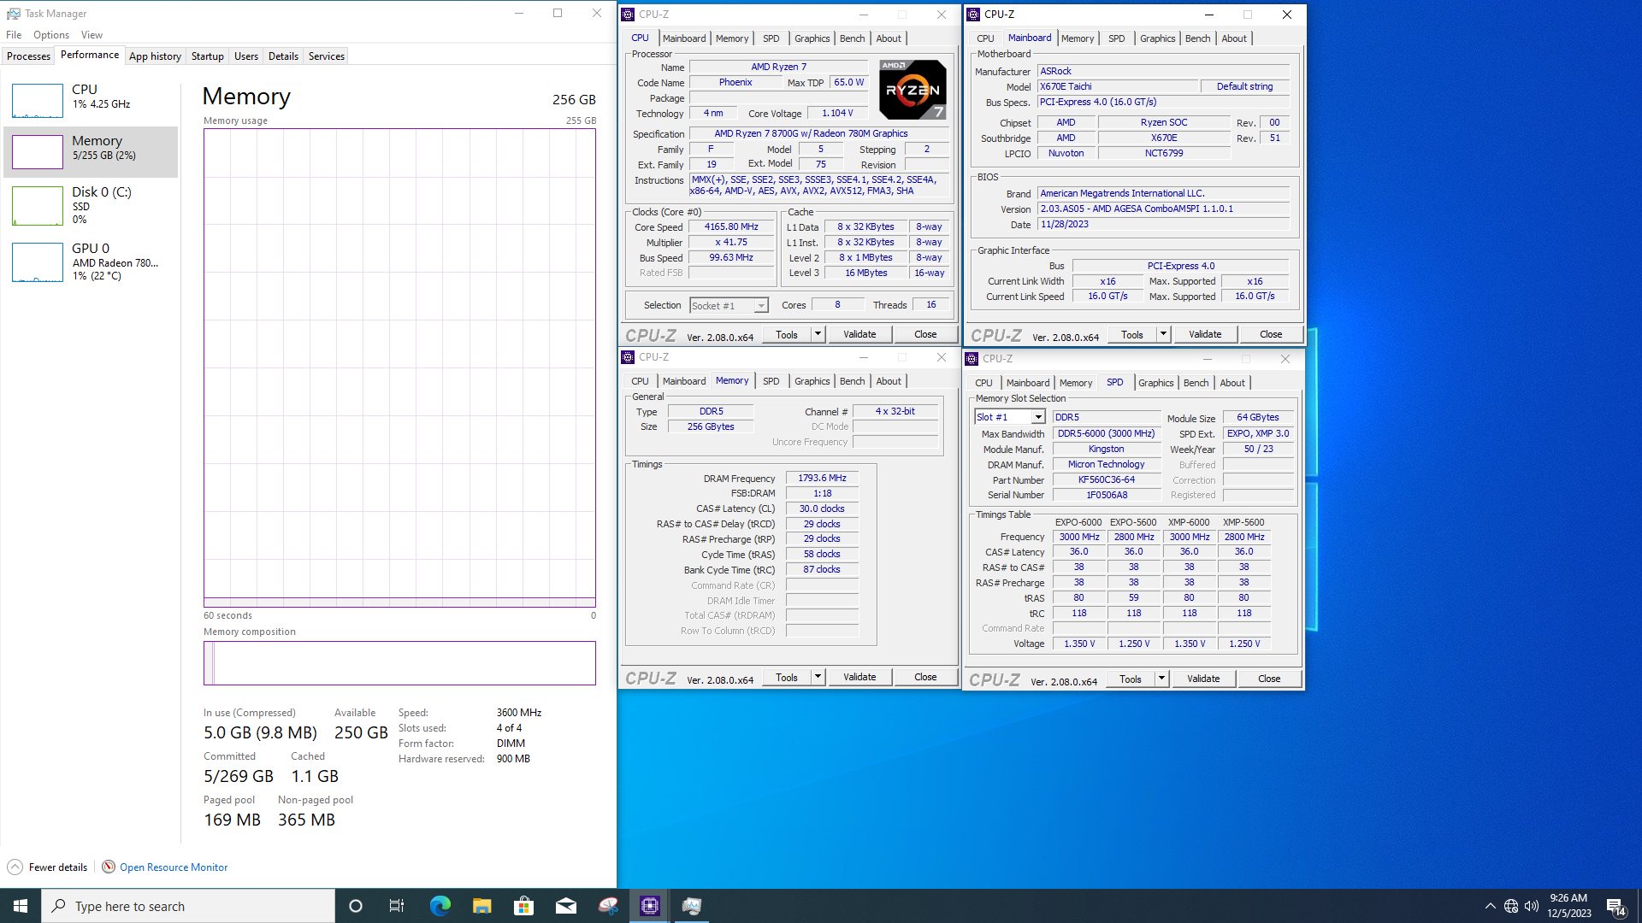
Task: Launch the Microsoft Store taskbar icon
Action: [523, 906]
